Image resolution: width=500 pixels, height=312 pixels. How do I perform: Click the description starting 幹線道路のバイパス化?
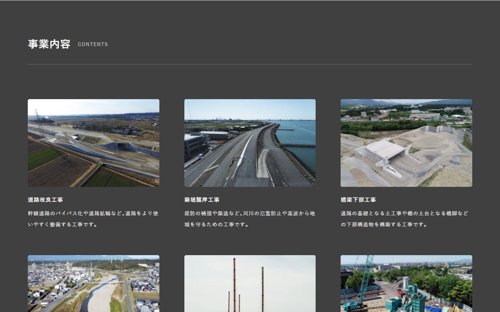coord(93,219)
